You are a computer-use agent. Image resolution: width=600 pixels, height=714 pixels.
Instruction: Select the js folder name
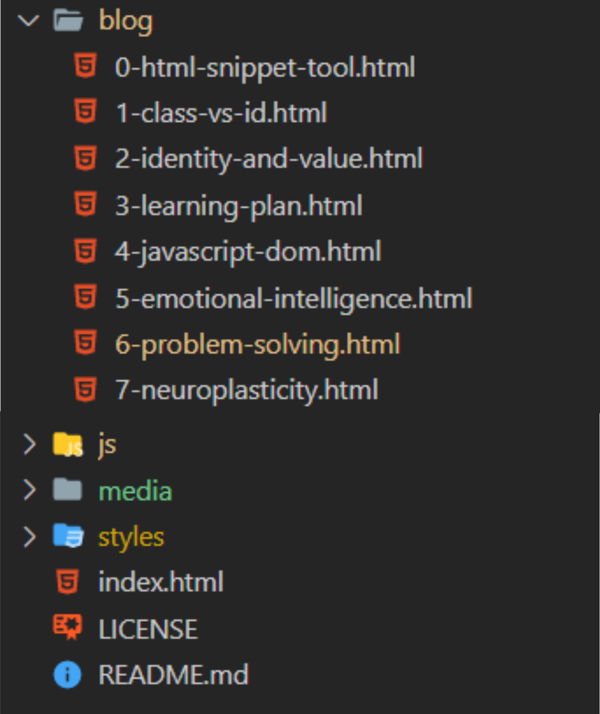(107, 445)
